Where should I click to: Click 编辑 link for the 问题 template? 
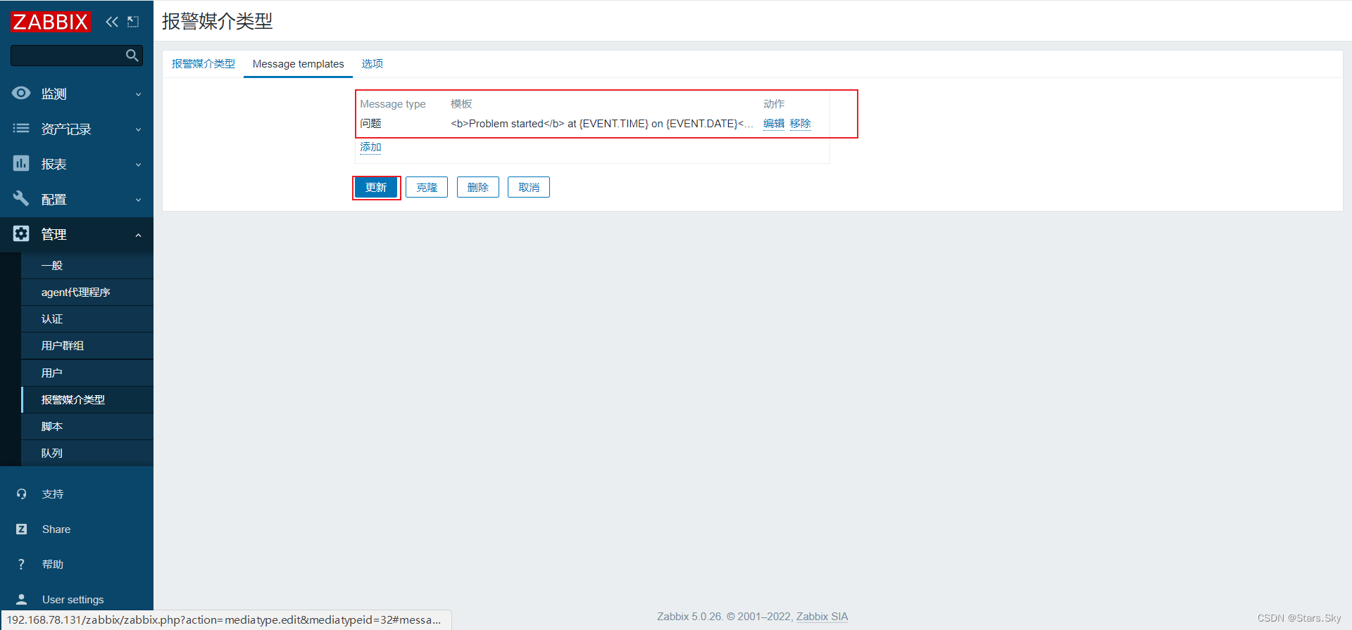773,124
